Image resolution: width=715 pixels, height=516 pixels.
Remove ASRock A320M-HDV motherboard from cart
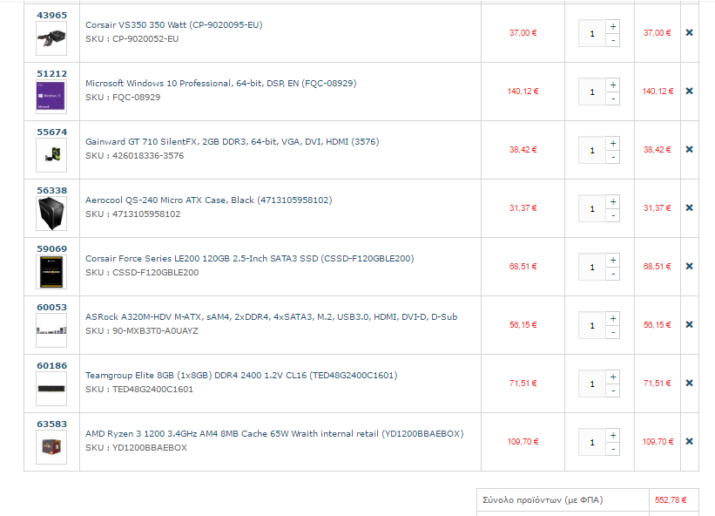click(689, 325)
